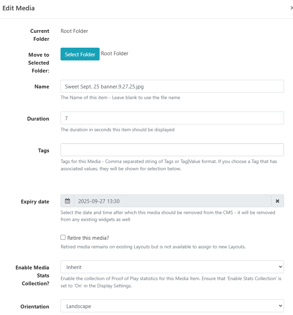This screenshot has width=293, height=315.
Task: Click the Orientation label
Action: (x=35, y=307)
